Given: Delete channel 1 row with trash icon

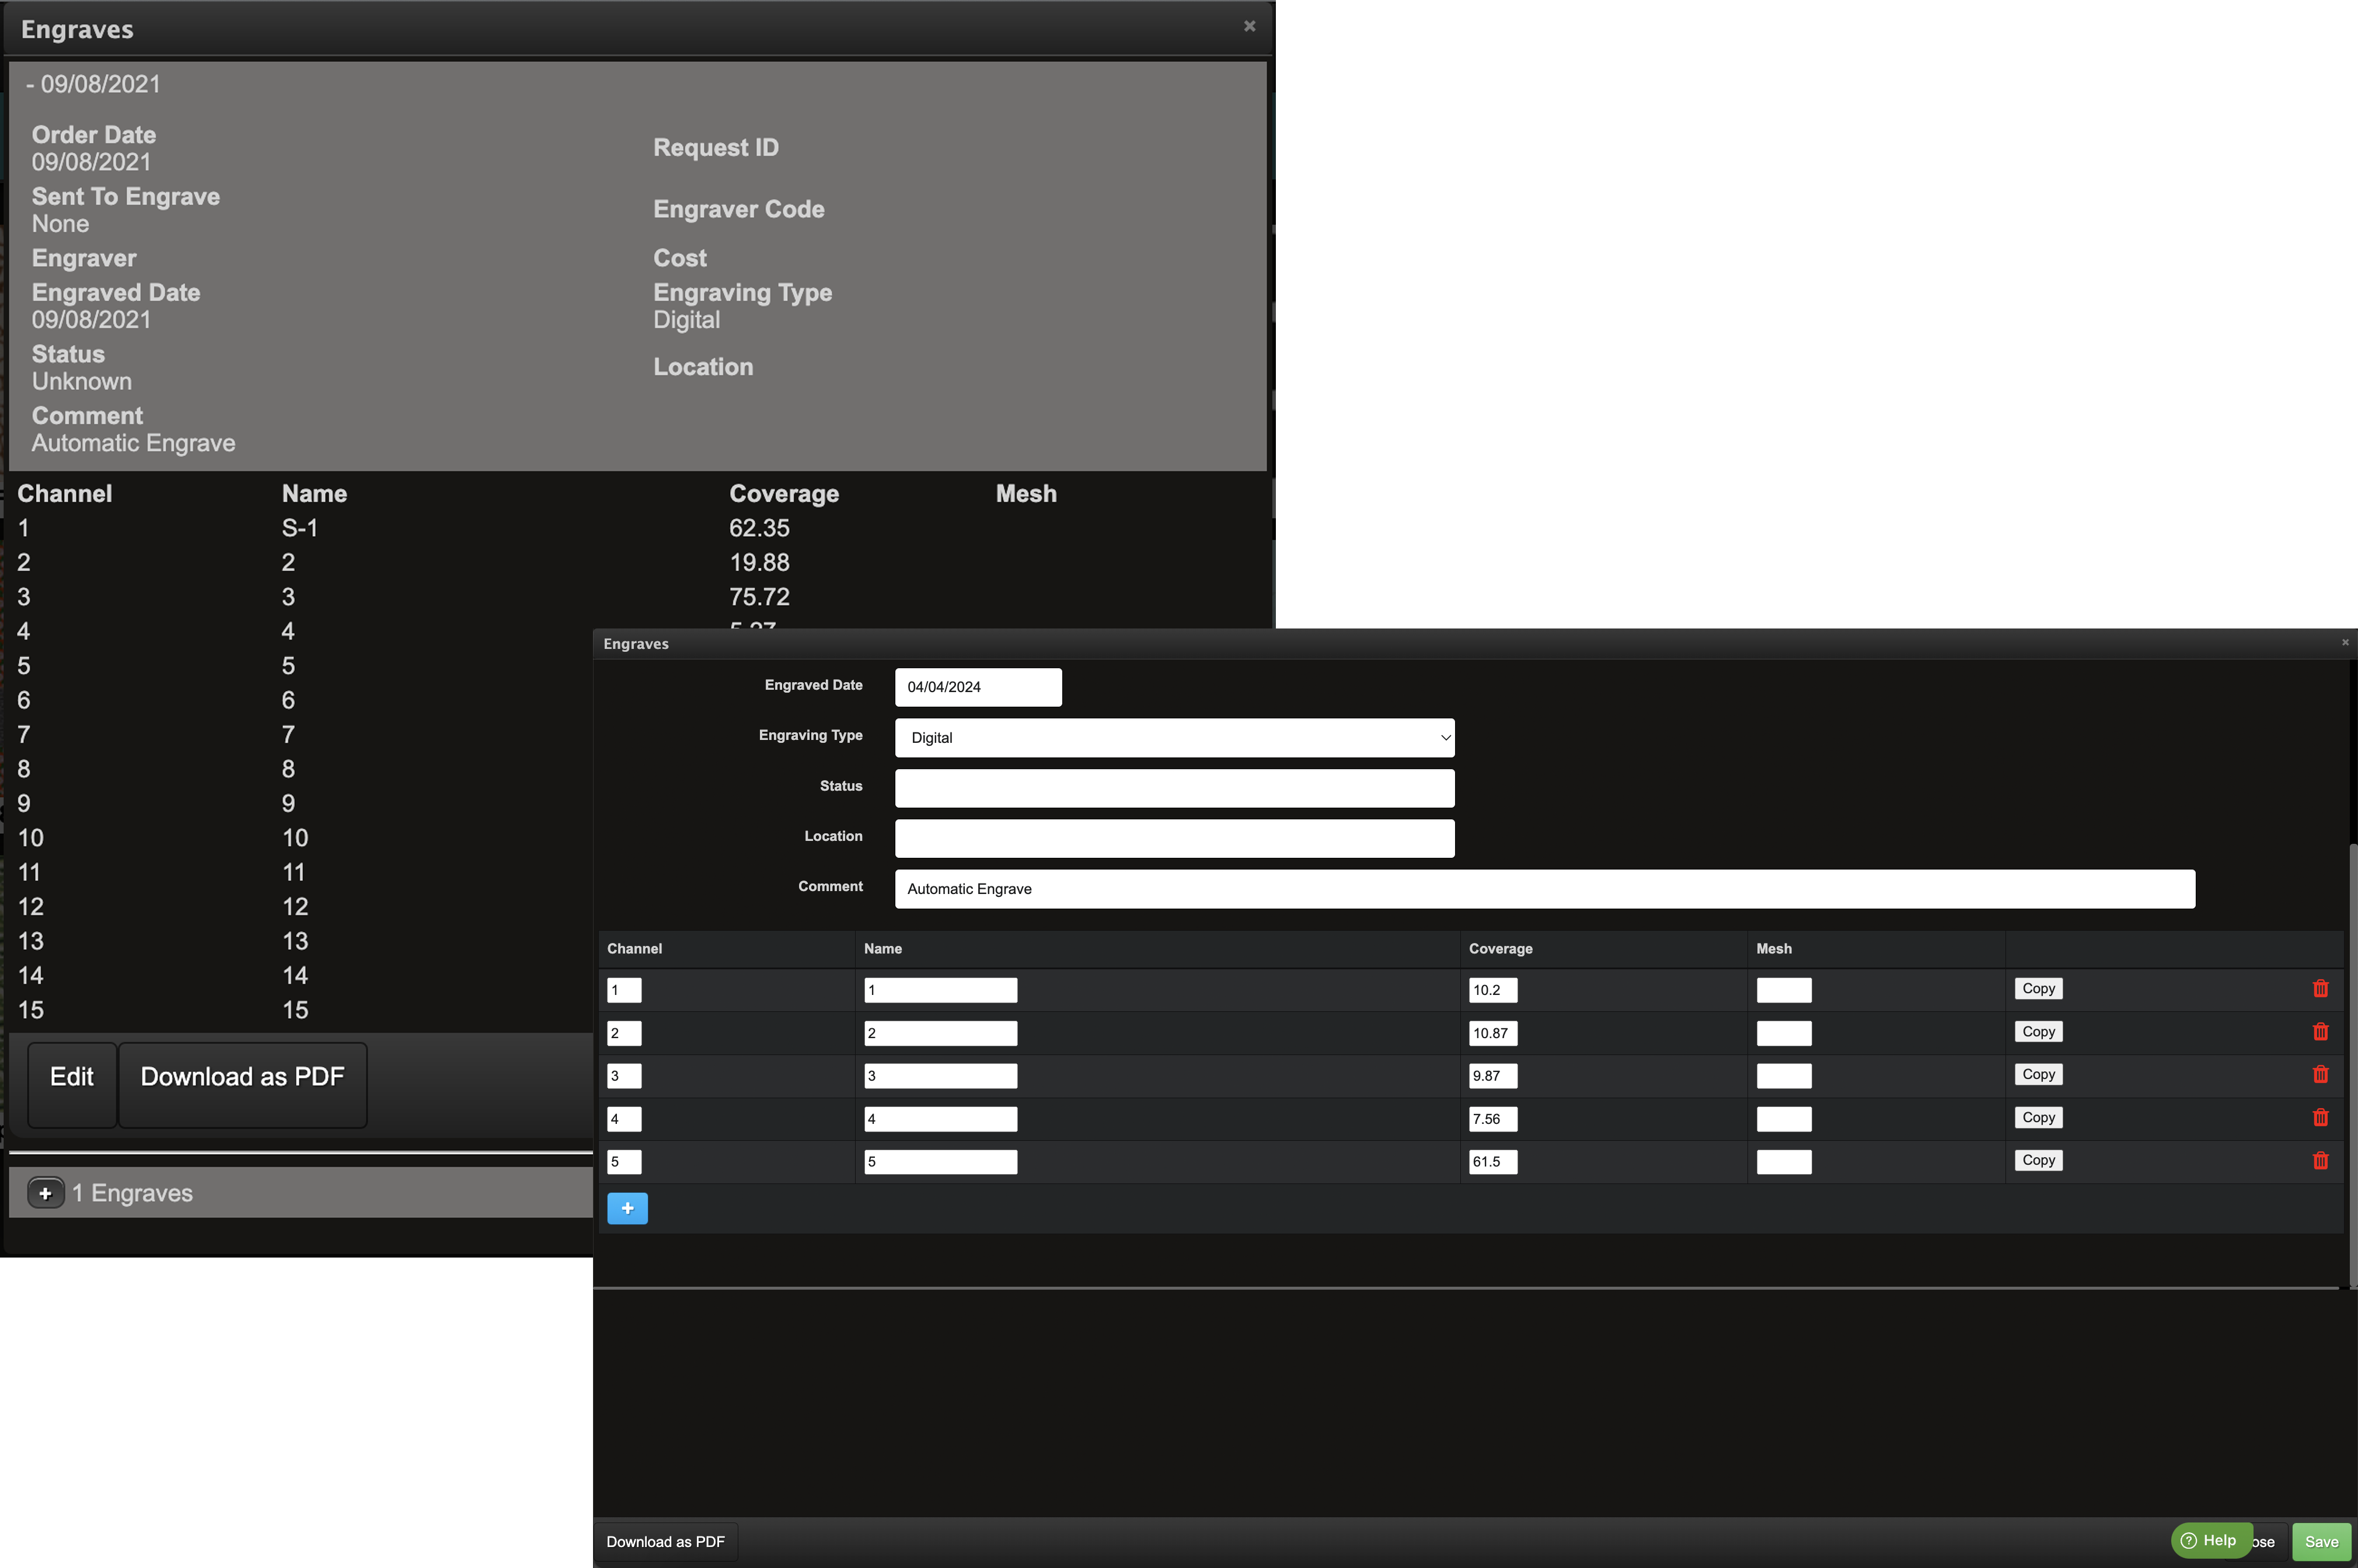Looking at the screenshot, I should coord(2320,989).
